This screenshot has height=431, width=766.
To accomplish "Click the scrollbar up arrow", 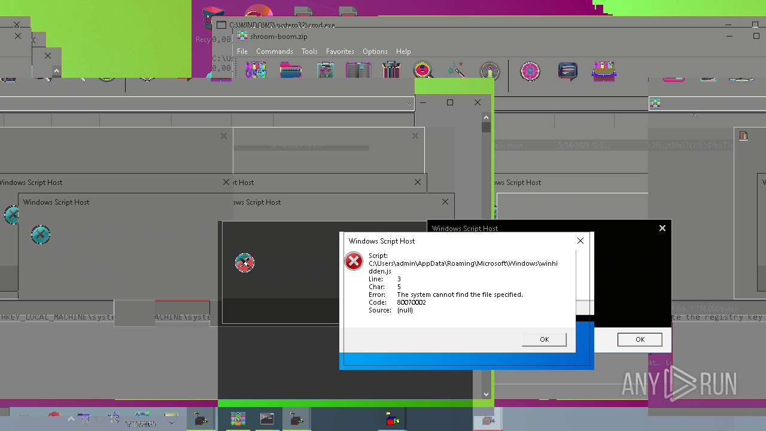I will click(486, 117).
